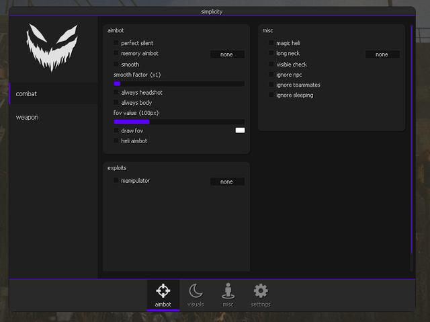Click the 'simplicity' window title
The image size is (430, 322).
click(212, 11)
